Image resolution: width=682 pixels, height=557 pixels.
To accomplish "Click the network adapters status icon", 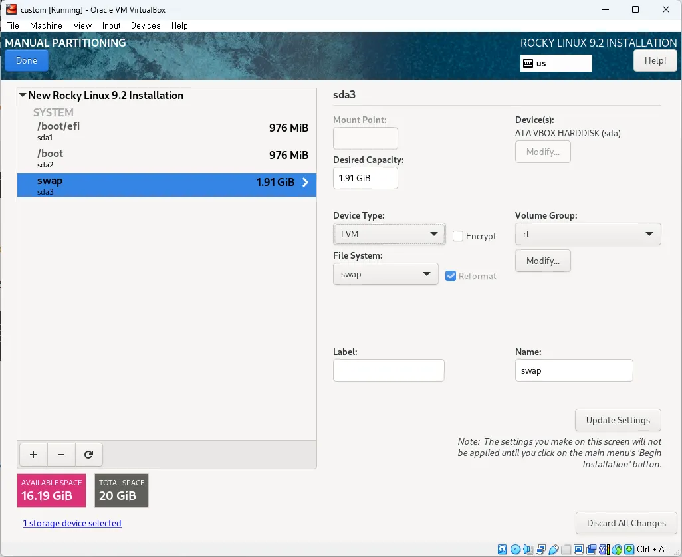I will pyautogui.click(x=540, y=549).
